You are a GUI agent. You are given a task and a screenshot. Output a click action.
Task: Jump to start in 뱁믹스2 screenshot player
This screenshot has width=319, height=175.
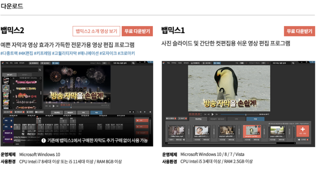(x=46, y=106)
